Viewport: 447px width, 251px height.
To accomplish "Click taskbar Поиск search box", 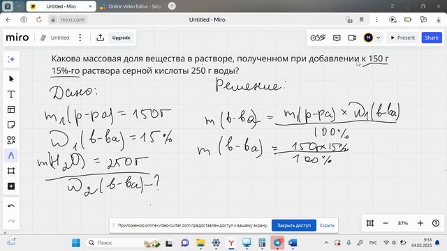I will click(x=123, y=243).
